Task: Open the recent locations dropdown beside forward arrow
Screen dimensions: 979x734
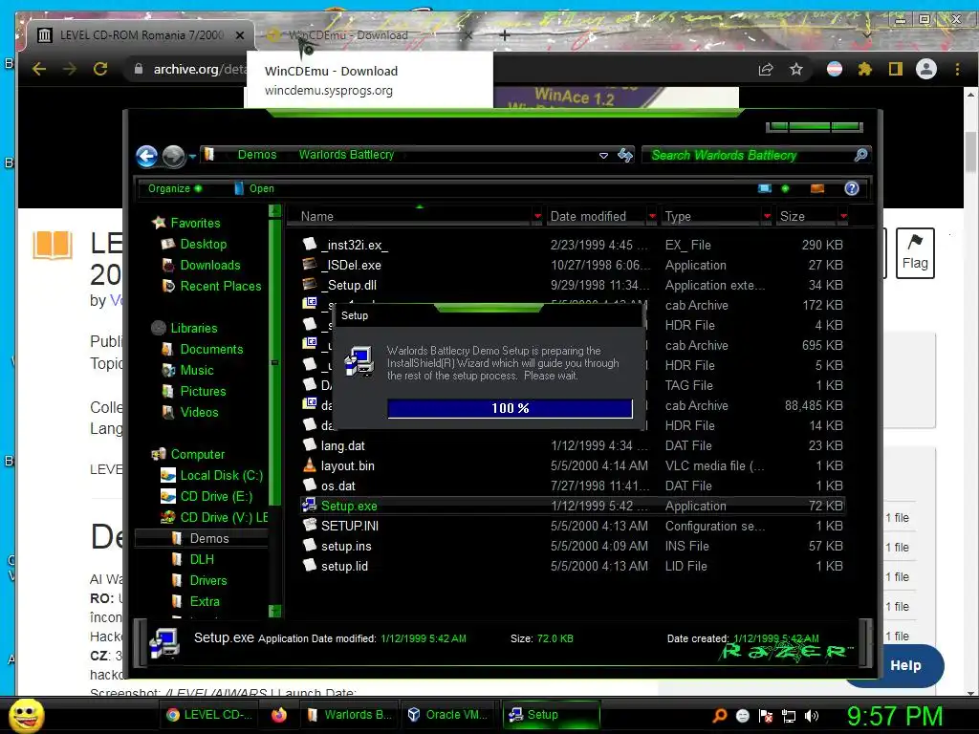Action: pos(192,156)
